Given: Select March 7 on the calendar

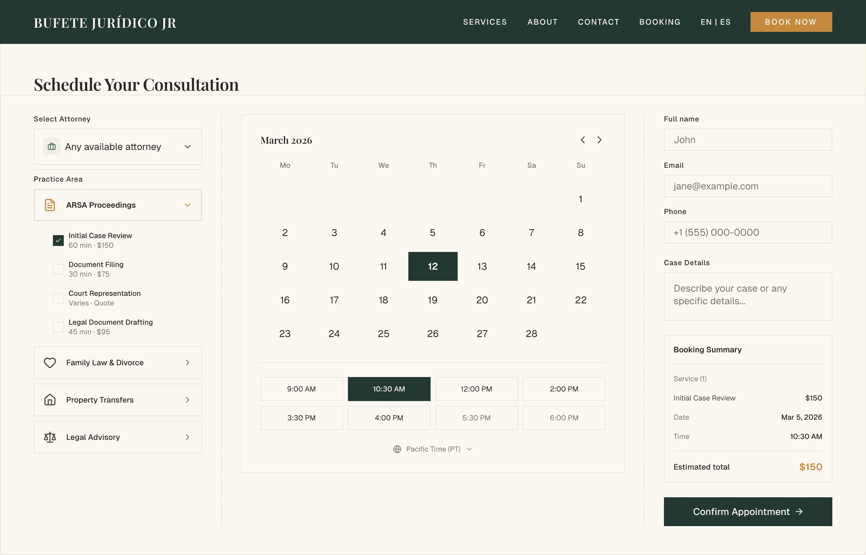Looking at the screenshot, I should coord(531,233).
